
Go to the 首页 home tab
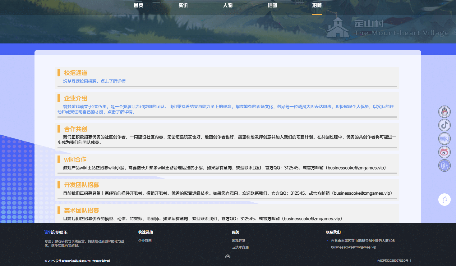(x=139, y=5)
